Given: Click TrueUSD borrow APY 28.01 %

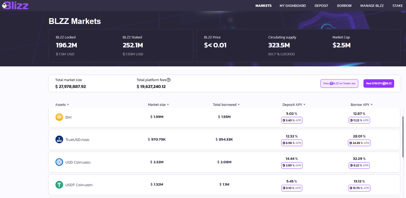Looking at the screenshot, I should (359, 136).
